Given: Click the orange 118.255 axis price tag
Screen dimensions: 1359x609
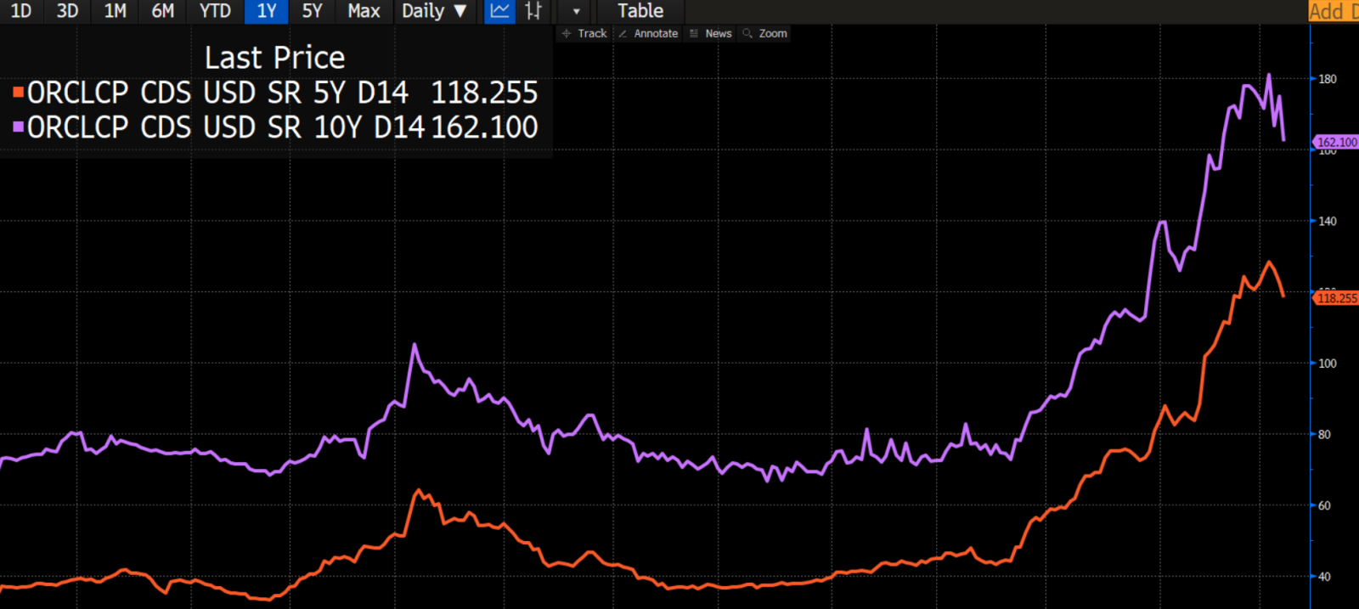Looking at the screenshot, I should coord(1336,298).
